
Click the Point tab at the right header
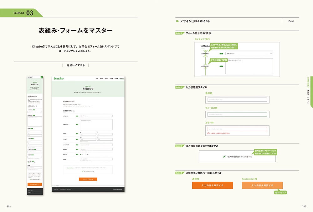(x=291, y=21)
